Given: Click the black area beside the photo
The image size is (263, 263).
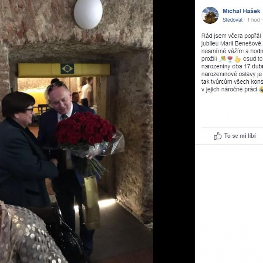Looking at the screenshot, I should coord(174,131).
